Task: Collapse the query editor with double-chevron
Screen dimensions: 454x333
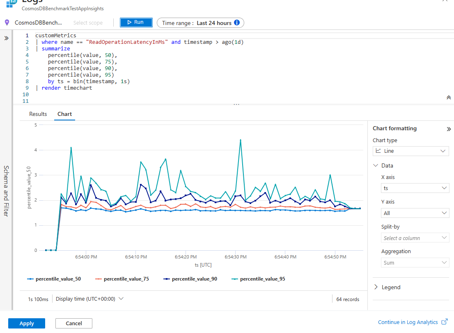Action: tap(449, 97)
